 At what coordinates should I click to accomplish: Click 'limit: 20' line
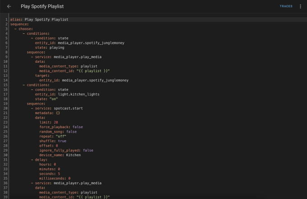coord(49,122)
